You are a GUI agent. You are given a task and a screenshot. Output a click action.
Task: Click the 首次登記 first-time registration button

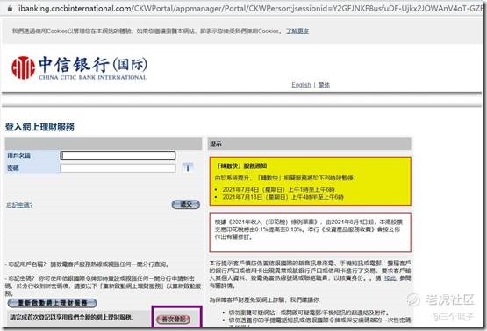[174, 320]
